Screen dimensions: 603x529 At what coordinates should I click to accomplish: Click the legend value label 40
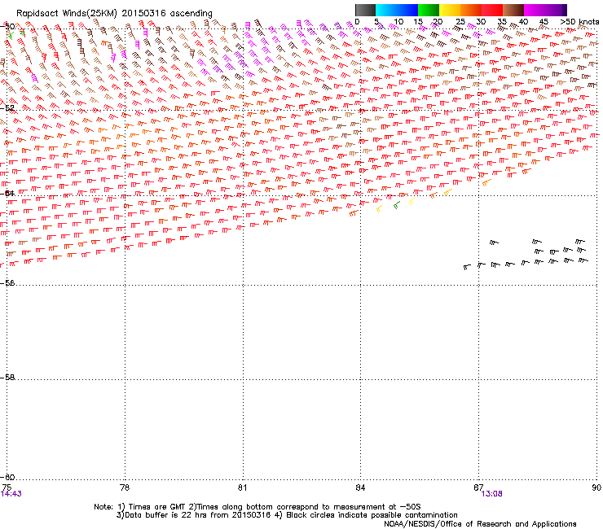pos(523,22)
